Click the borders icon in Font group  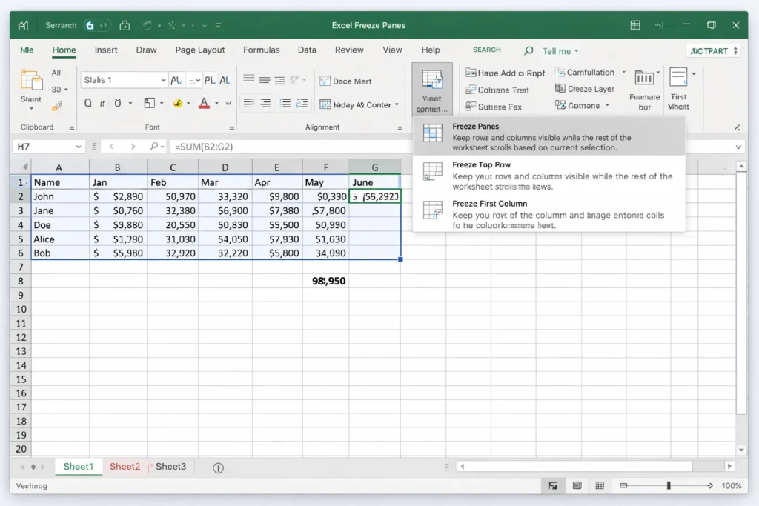150,104
